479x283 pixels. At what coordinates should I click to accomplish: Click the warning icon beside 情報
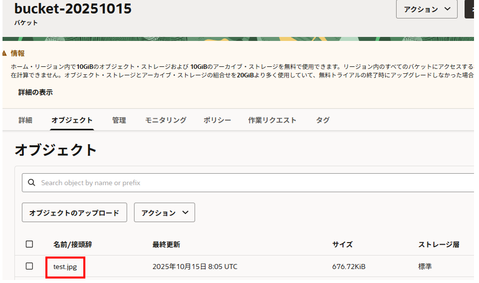5,53
